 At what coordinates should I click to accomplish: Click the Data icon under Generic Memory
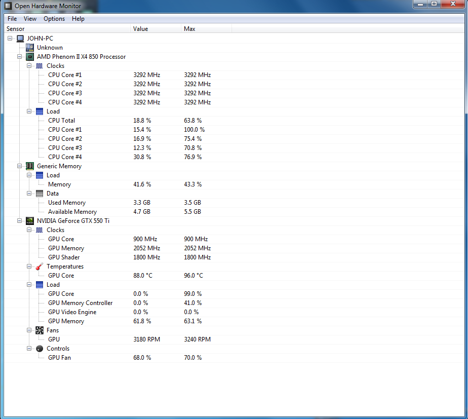pos(40,194)
